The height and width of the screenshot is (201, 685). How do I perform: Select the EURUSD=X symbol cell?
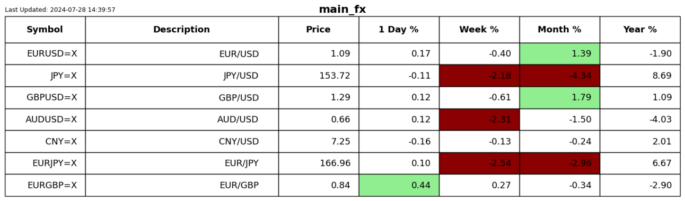pos(45,54)
